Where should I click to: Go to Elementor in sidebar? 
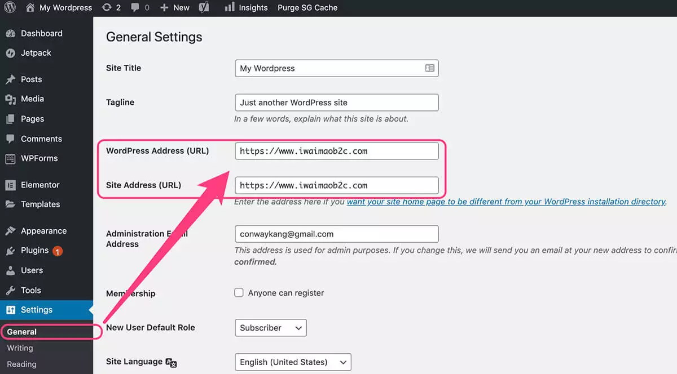point(39,185)
